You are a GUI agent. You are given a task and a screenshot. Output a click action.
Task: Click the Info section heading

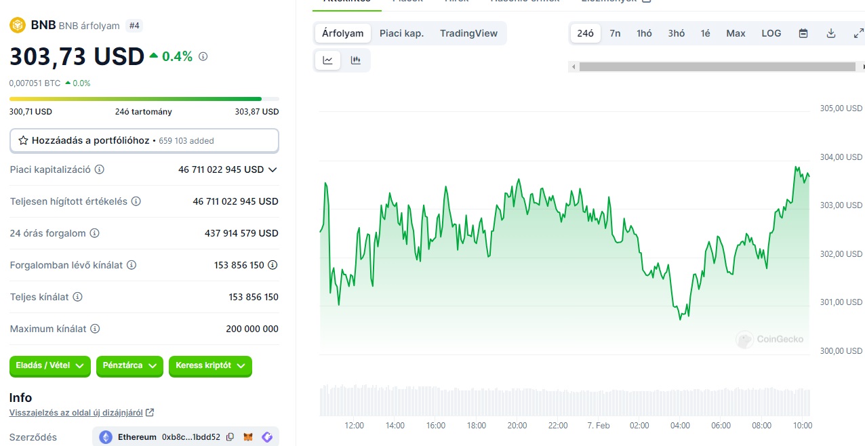(x=20, y=398)
